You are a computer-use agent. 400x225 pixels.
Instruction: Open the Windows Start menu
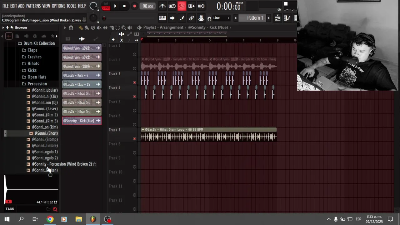click(7, 219)
